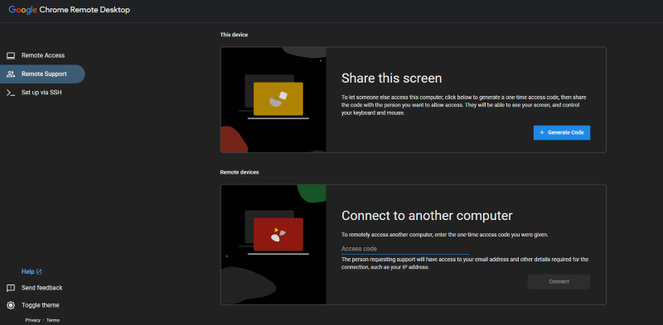Go to Set up via SSH
Screen dimensions: 663x325
click(41, 93)
